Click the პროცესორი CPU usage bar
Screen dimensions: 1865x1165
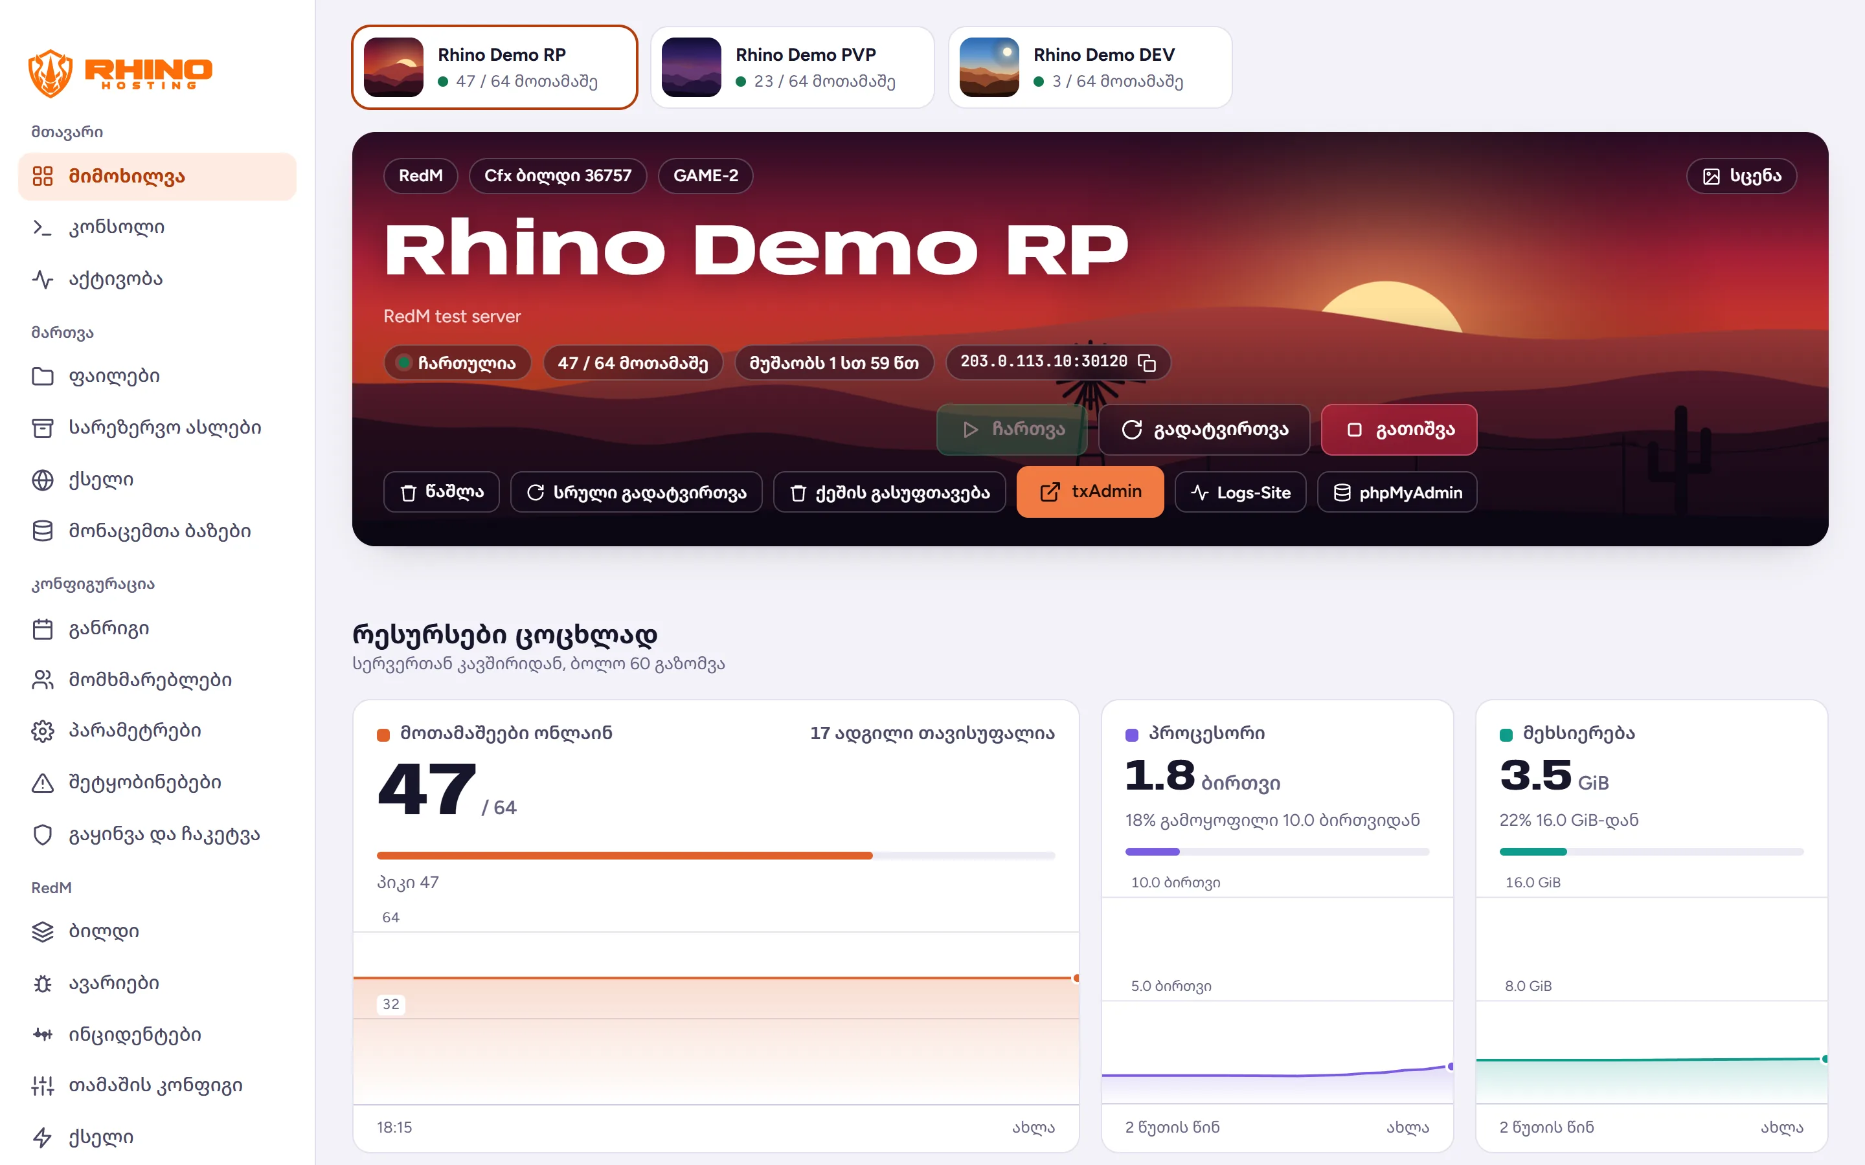(x=1277, y=851)
